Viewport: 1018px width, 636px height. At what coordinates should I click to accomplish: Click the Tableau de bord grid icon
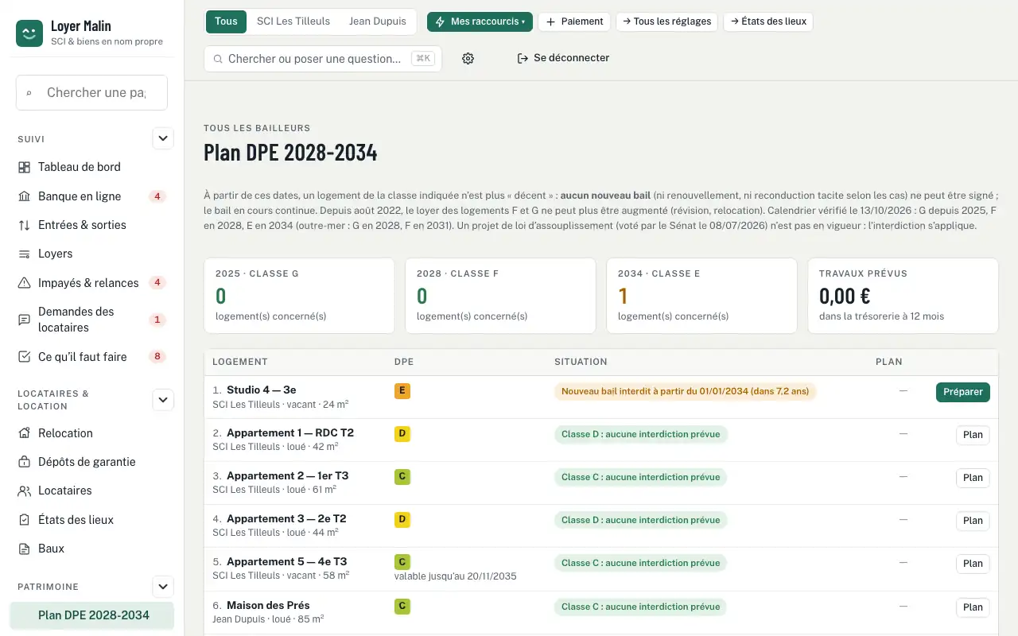click(x=24, y=167)
